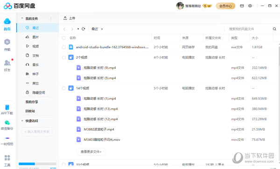The width and height of the screenshot is (280, 169).
Task: Collapse the 快捷访问 section
Action: tap(22, 121)
